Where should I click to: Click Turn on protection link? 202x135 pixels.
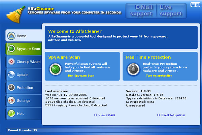tap(159, 76)
